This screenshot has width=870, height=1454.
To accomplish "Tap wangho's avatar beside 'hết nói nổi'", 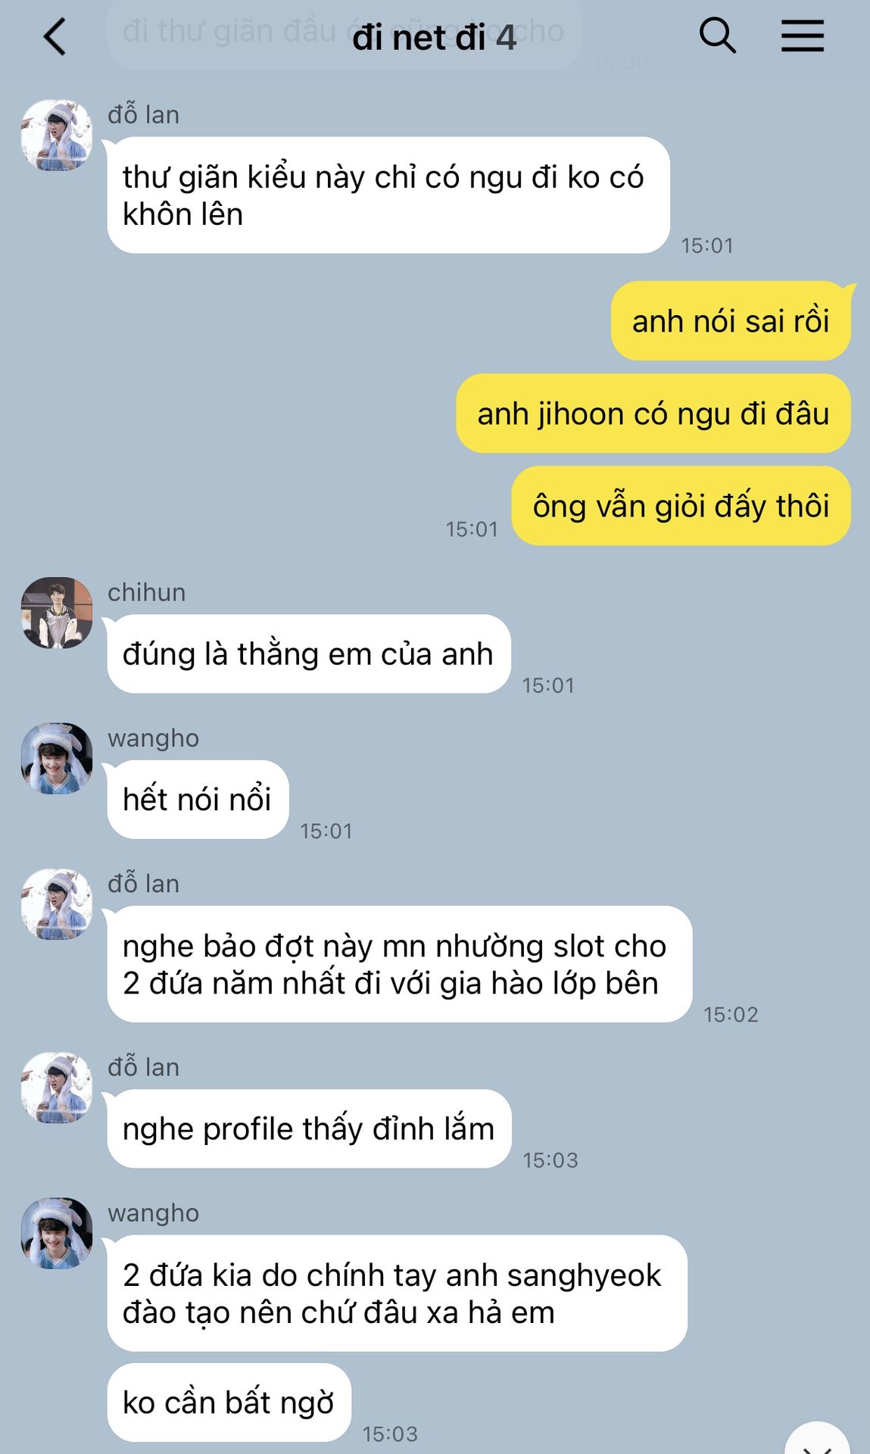I will (x=57, y=758).
